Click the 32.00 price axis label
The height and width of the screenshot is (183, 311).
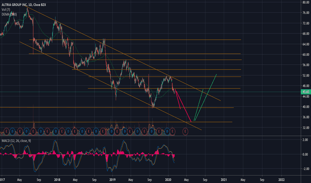click(x=306, y=128)
